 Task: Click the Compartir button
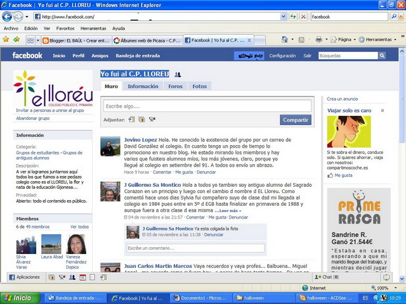[296, 120]
